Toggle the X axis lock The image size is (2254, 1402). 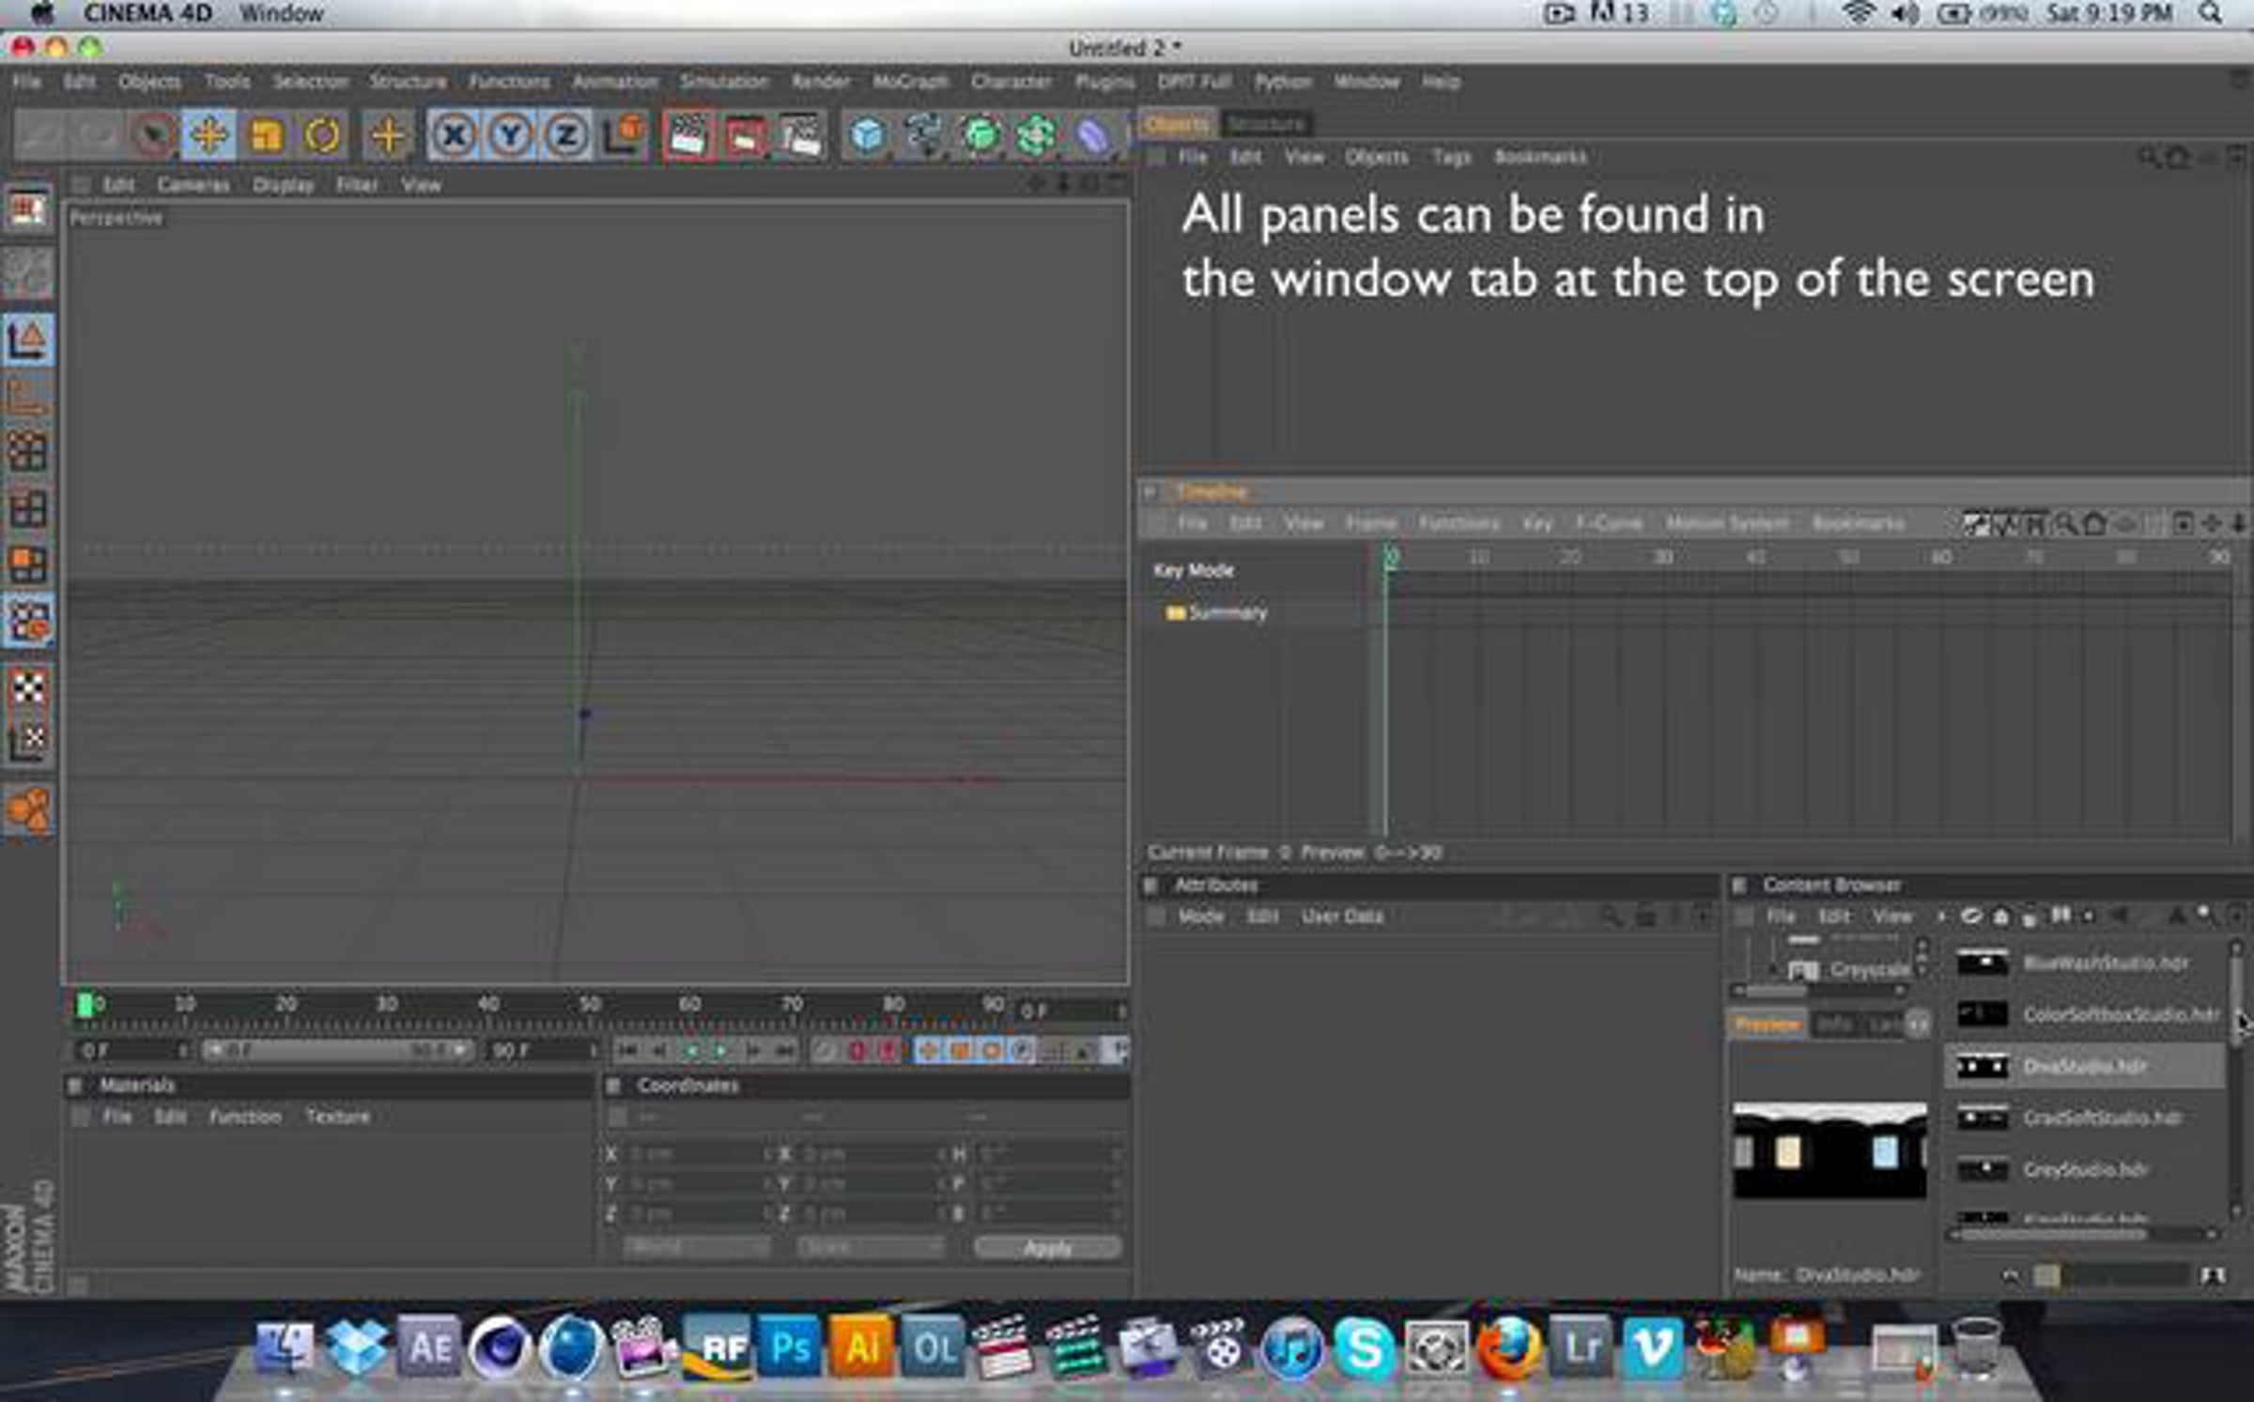(x=454, y=135)
